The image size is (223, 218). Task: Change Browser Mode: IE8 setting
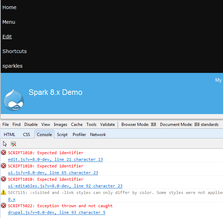(x=139, y=125)
